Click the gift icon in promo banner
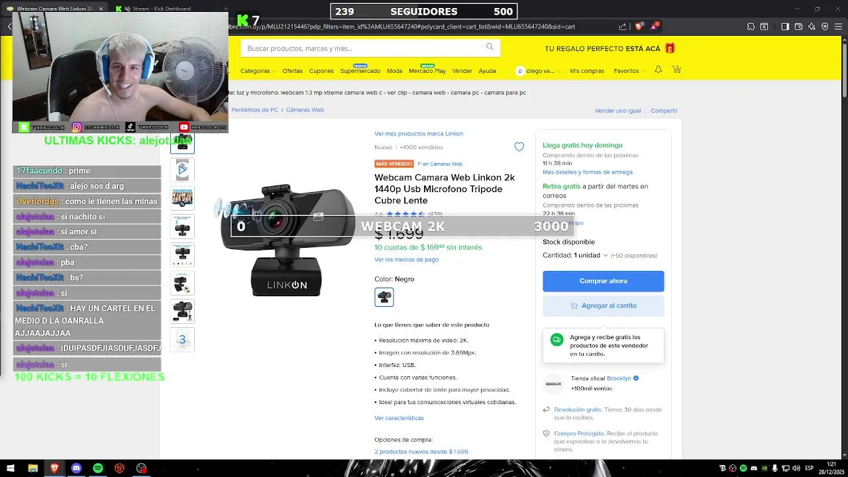The height and width of the screenshot is (477, 848). click(x=670, y=48)
